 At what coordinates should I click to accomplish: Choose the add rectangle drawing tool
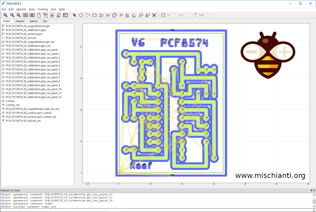click(x=94, y=15)
